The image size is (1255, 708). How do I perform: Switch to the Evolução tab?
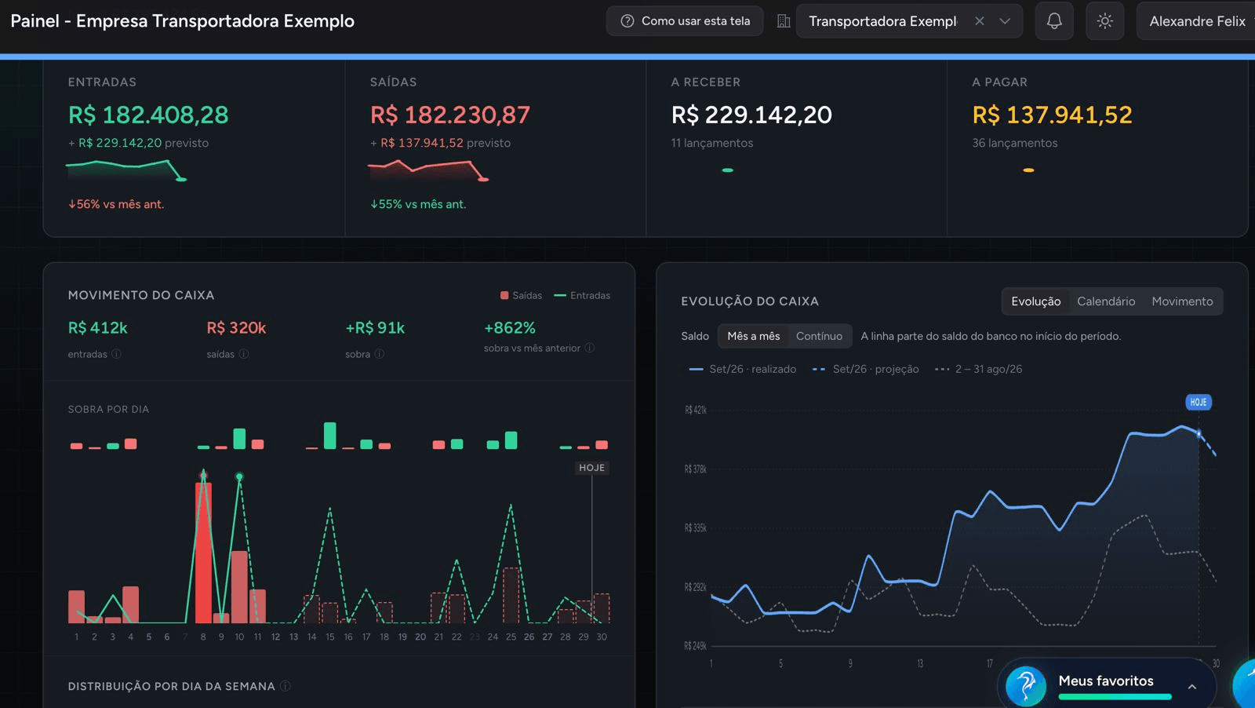point(1035,301)
